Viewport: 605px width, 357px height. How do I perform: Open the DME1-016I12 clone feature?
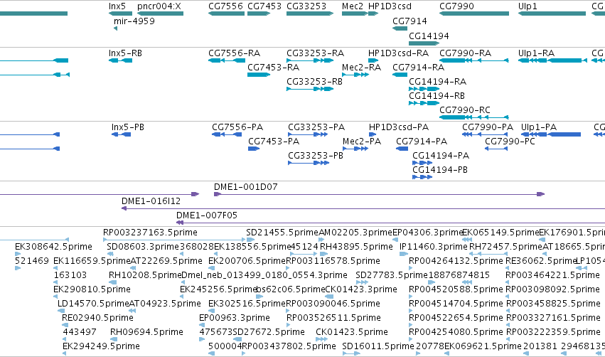point(363,208)
